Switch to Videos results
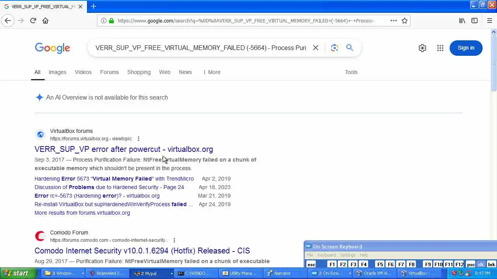 pos(83,72)
